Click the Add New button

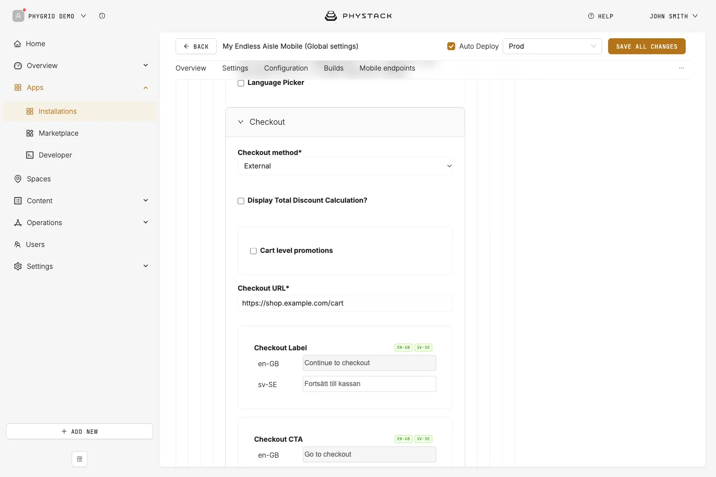80,431
